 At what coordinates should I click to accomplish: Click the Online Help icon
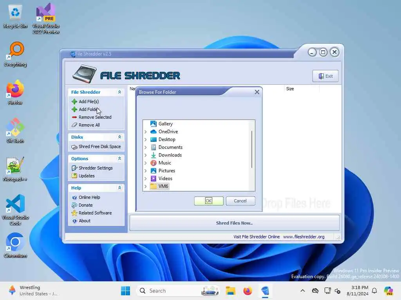point(74,197)
